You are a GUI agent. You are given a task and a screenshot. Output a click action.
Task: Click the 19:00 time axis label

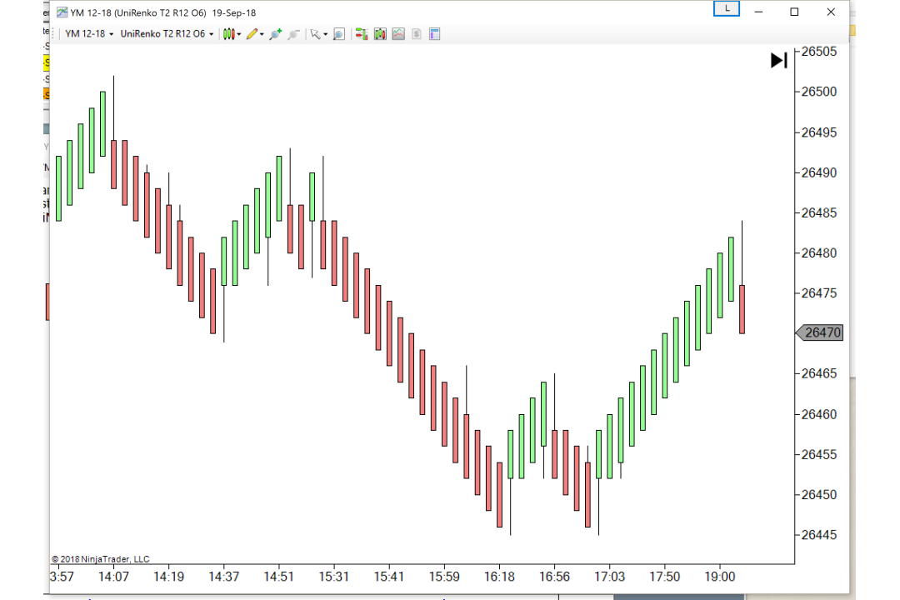[x=720, y=577]
